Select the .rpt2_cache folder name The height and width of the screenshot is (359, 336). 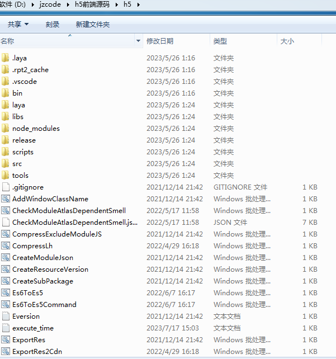[x=30, y=70]
